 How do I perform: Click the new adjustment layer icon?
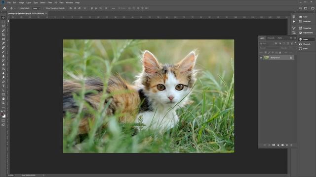pos(278,145)
